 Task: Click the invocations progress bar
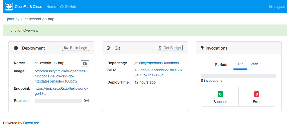pyautogui.click(x=238, y=76)
